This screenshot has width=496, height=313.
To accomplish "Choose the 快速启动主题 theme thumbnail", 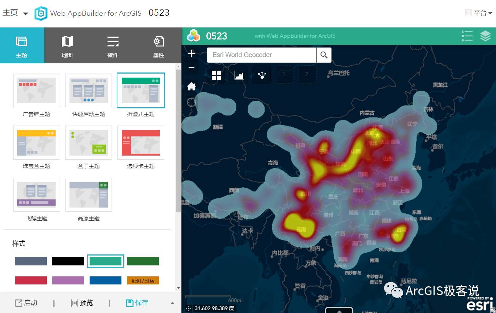I will click(x=89, y=91).
